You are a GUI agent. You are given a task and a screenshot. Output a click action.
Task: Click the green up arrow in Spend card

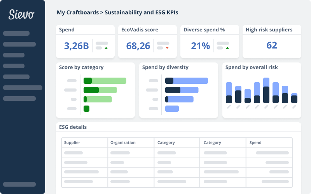point(106,48)
